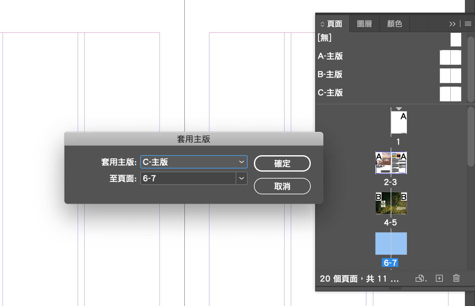Open the 套用主版 master dropdown
The width and height of the screenshot is (475, 306).
click(194, 162)
